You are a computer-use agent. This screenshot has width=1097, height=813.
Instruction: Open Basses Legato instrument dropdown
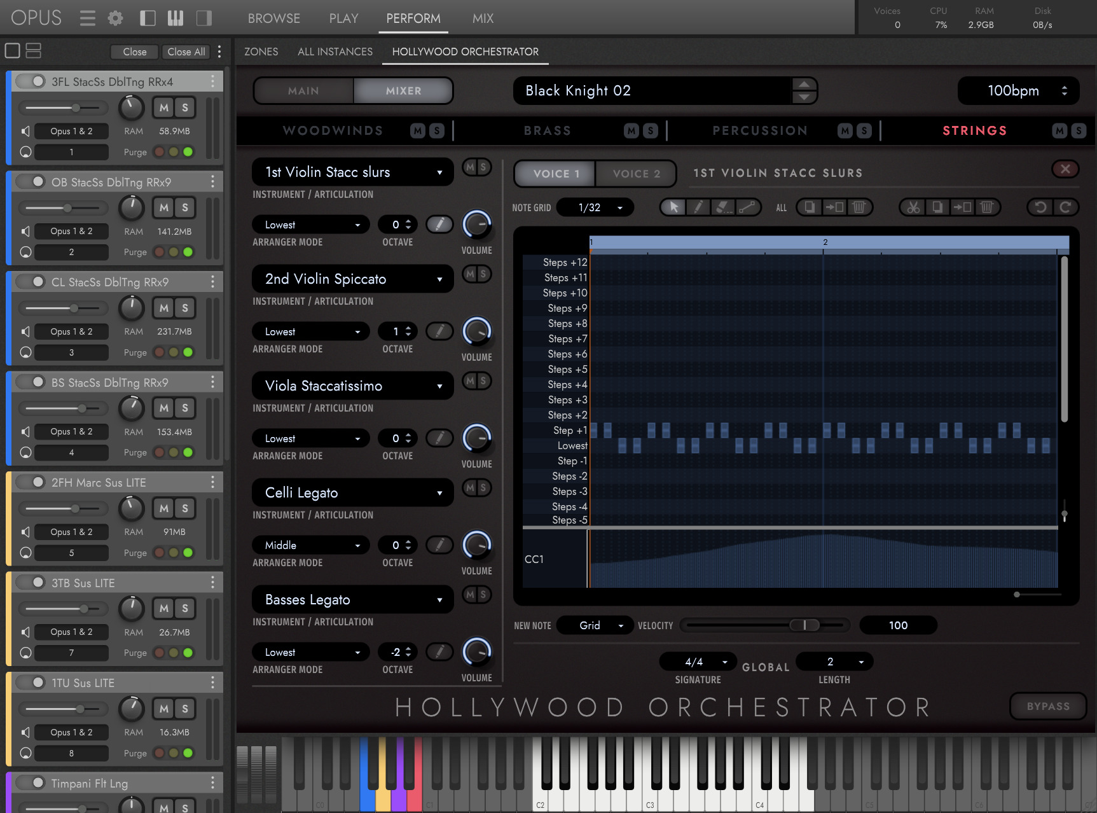pyautogui.click(x=353, y=600)
